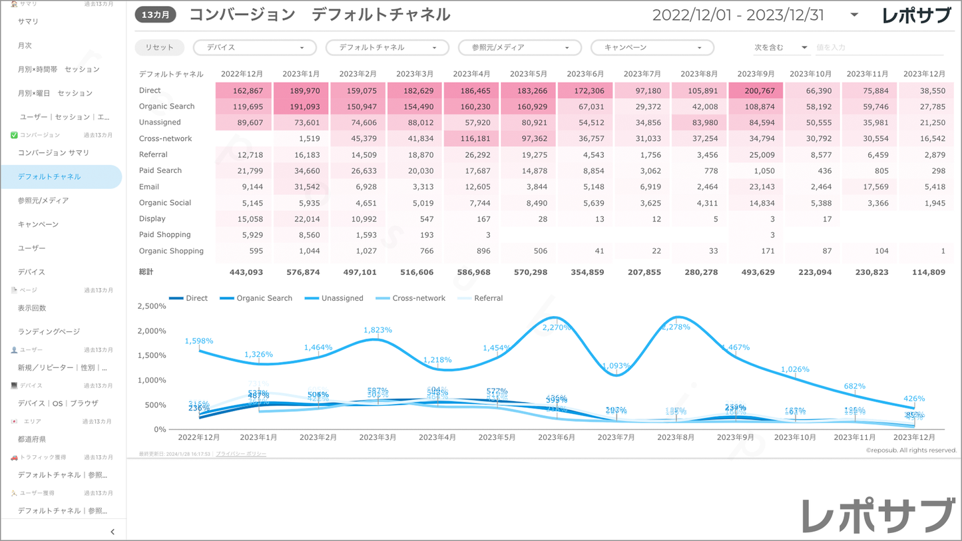
Task: Expand the date range picker dropdown
Action: point(854,15)
